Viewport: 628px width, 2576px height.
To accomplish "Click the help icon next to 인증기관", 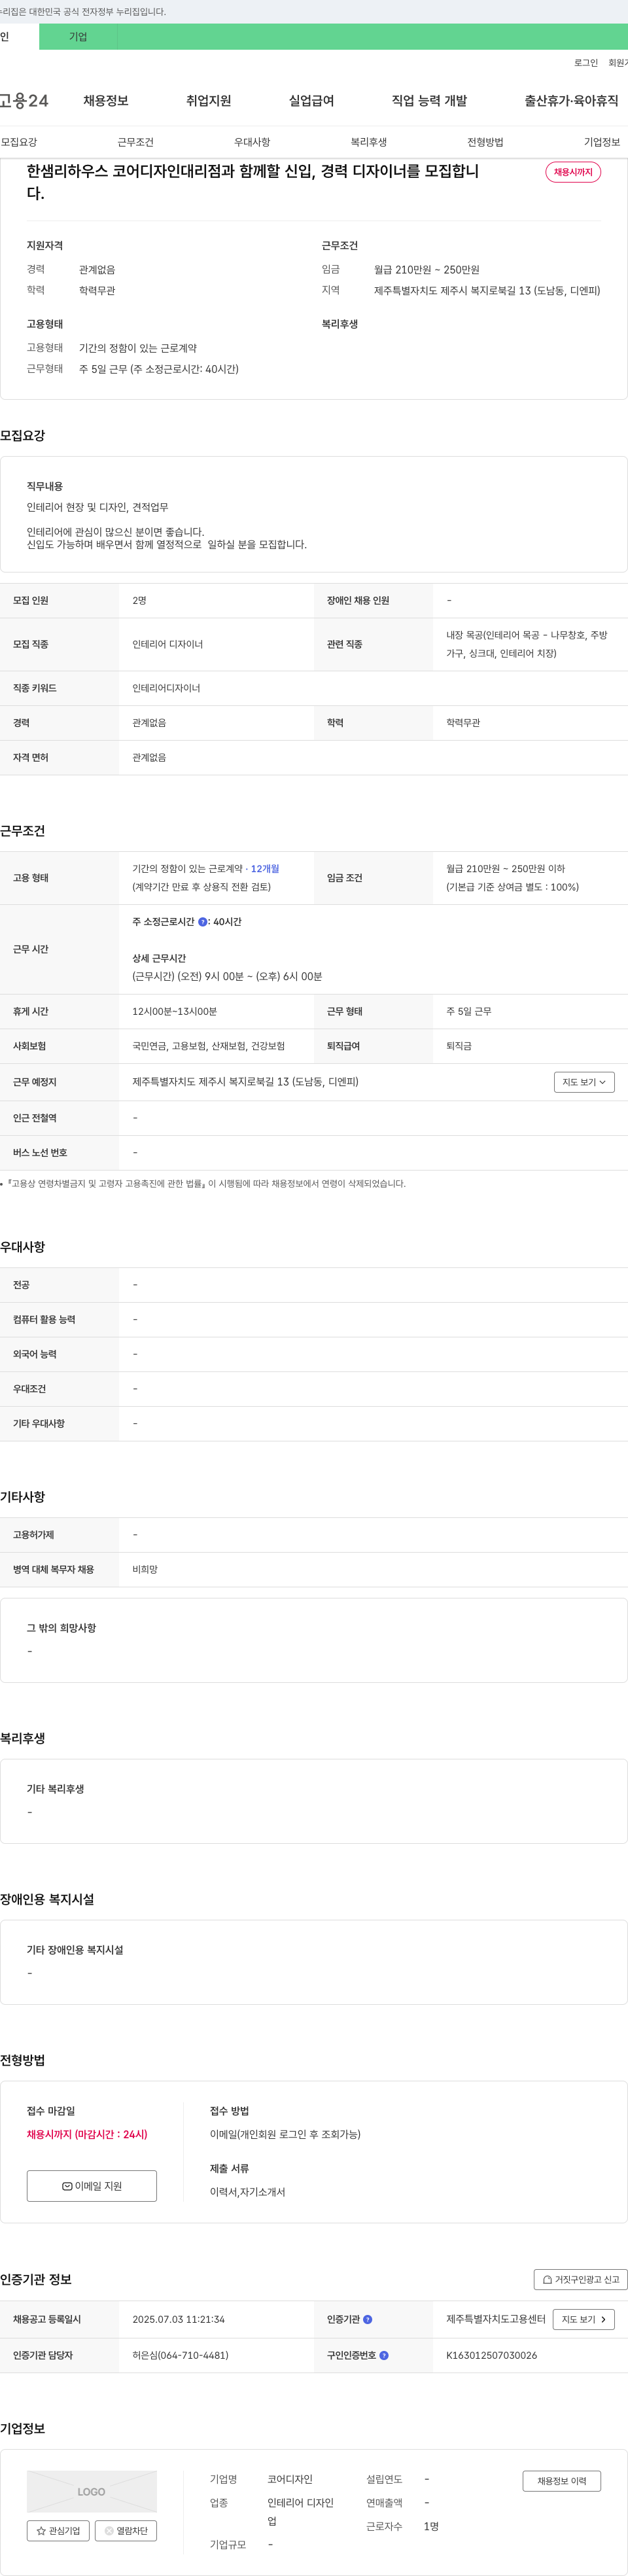I will point(367,2319).
